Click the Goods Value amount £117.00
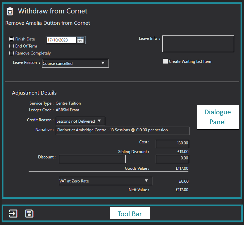This screenshot has height=225, width=244. [182, 168]
